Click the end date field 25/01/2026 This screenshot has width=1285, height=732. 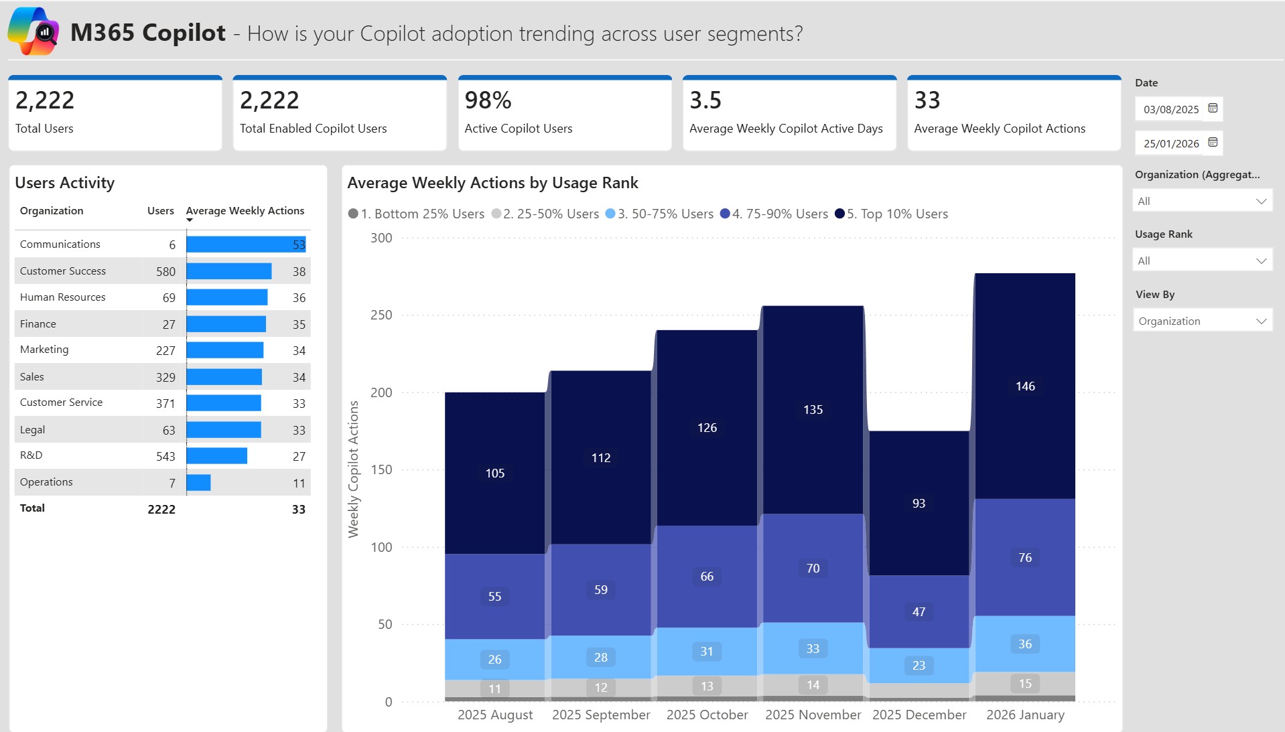pyautogui.click(x=1170, y=143)
